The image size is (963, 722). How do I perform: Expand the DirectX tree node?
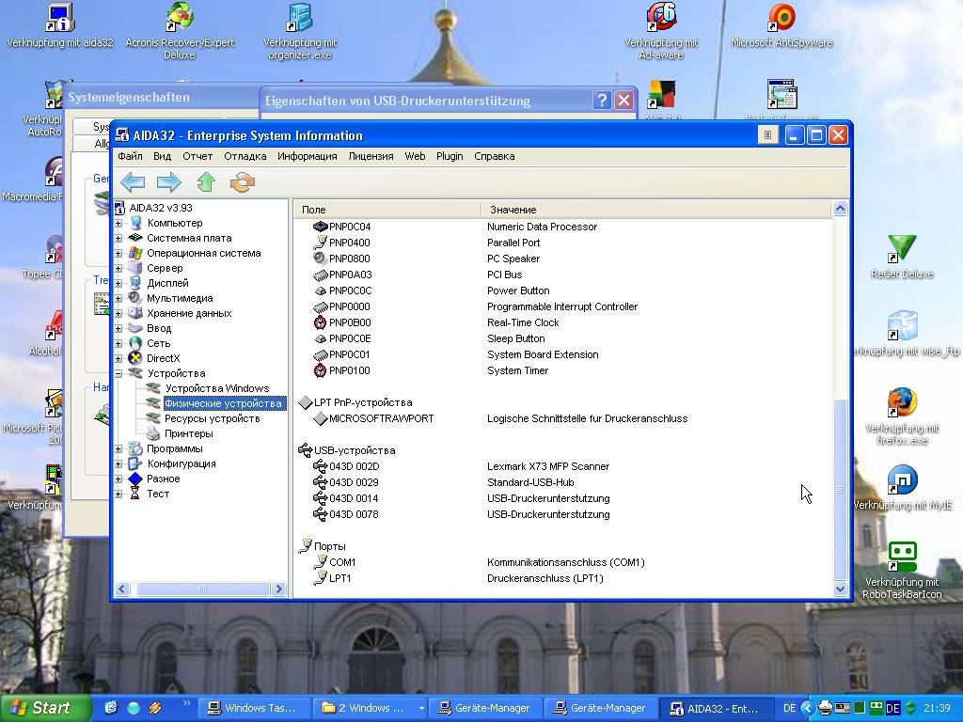118,358
